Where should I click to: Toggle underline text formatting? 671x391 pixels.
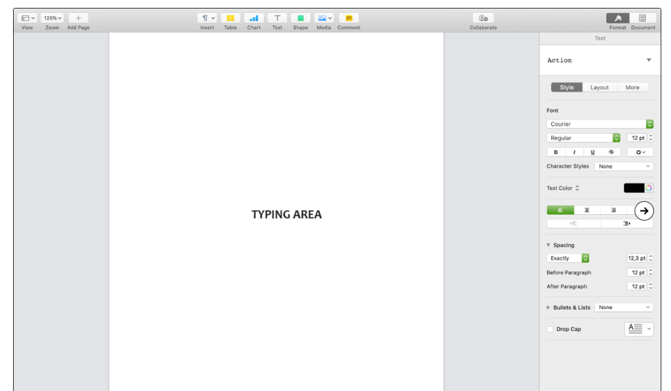(x=592, y=152)
